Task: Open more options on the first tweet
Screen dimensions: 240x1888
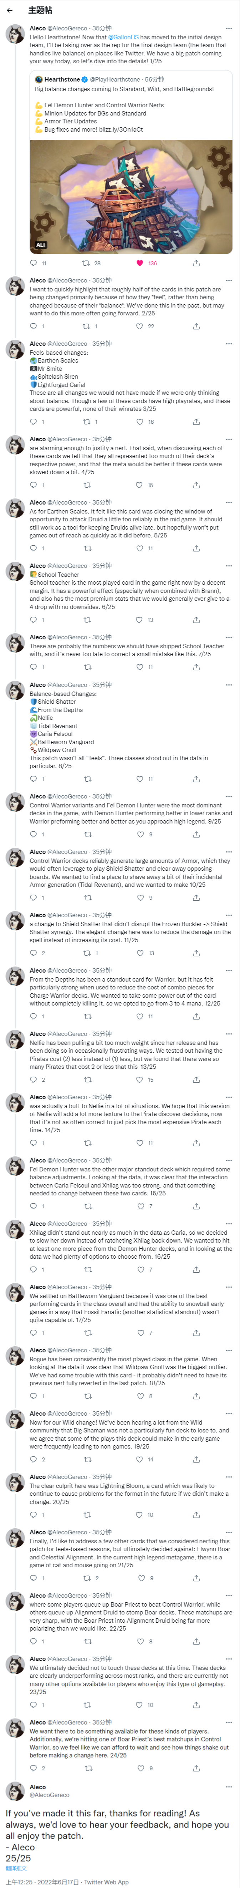Action: [228, 28]
